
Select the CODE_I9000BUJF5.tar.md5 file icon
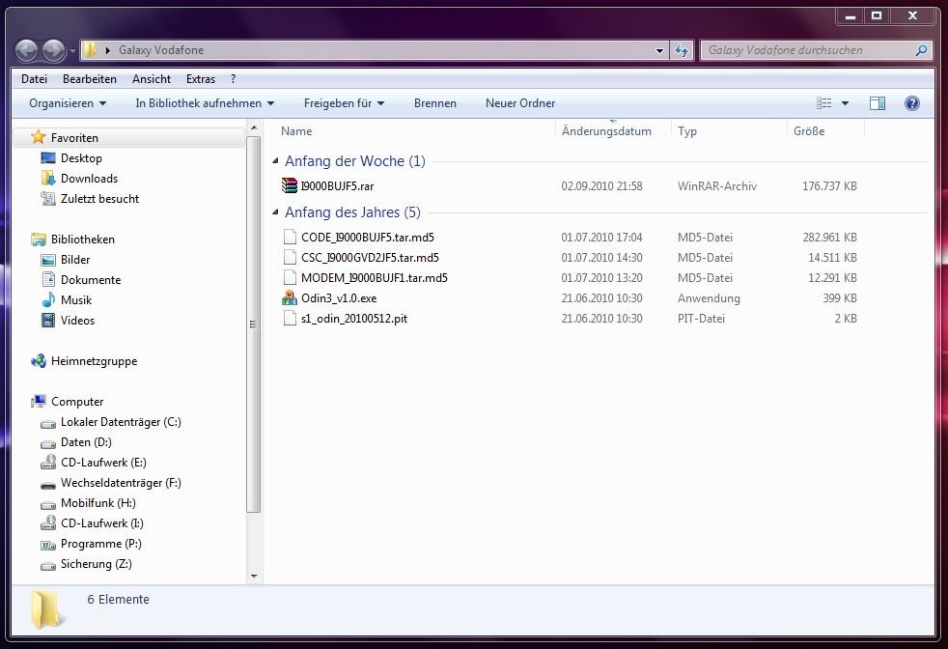[x=291, y=238]
